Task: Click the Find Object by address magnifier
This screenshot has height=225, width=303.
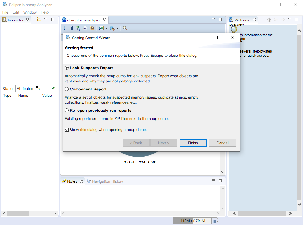Action: [x=125, y=28]
